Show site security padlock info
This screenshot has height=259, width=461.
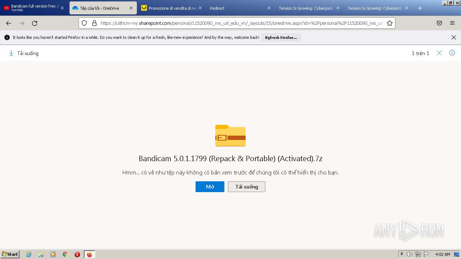coord(94,23)
